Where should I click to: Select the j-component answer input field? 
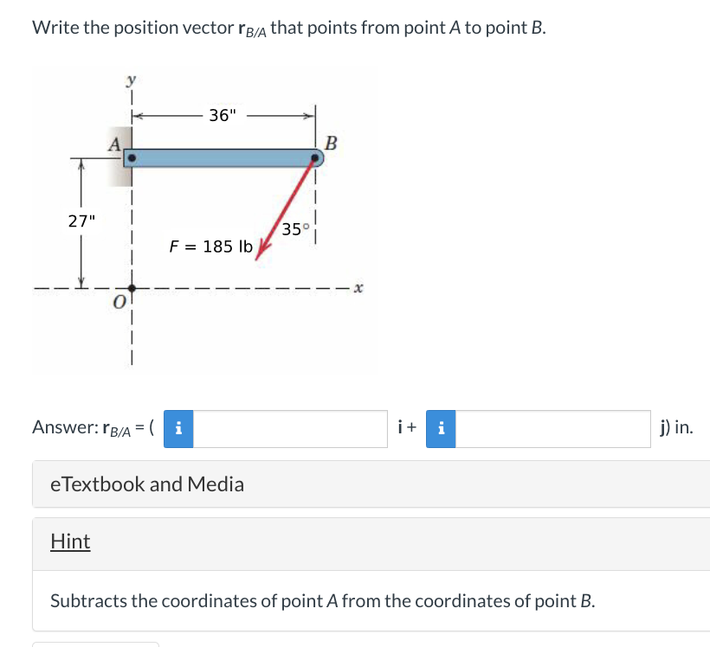554,428
